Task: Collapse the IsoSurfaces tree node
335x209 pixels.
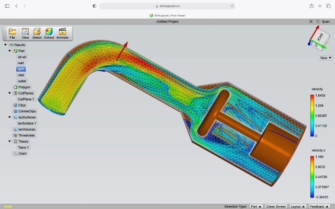Action: tap(9, 117)
